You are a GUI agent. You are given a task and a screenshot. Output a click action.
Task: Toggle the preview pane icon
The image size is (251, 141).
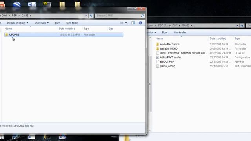tap(133, 23)
